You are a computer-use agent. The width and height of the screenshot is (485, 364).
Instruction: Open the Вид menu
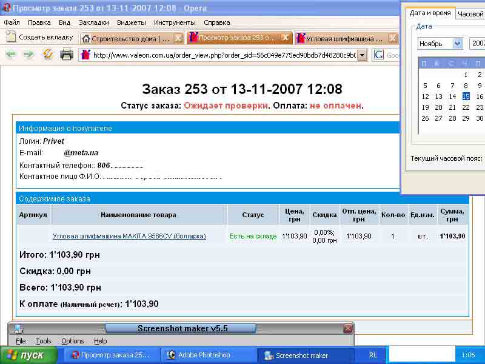[x=65, y=22]
